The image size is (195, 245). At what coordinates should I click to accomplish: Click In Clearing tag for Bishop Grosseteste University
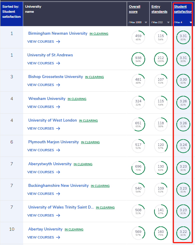pos(94,77)
